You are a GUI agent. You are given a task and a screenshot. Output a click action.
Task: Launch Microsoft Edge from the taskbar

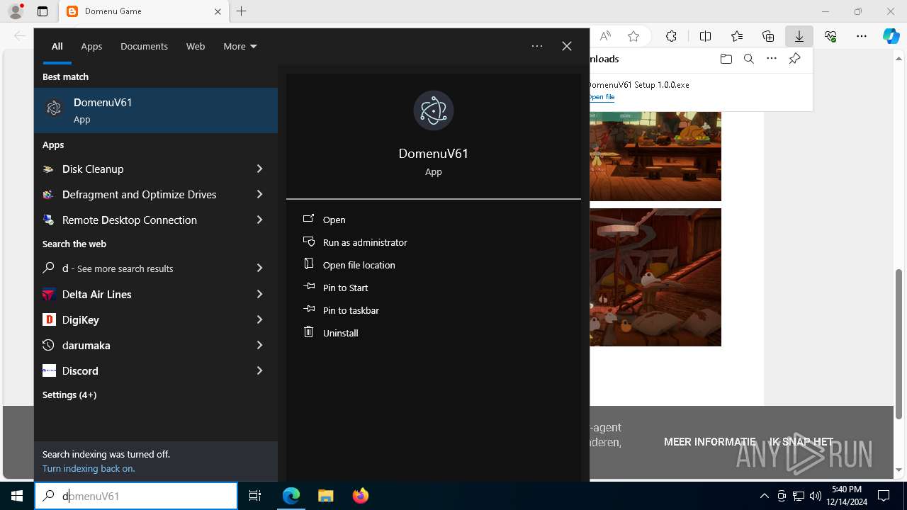tap(291, 496)
